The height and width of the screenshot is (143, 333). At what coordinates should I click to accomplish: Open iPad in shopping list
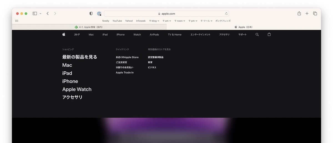point(67,73)
